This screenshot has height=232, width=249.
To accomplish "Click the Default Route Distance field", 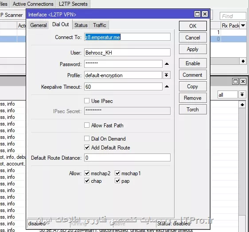I will tap(127, 157).
